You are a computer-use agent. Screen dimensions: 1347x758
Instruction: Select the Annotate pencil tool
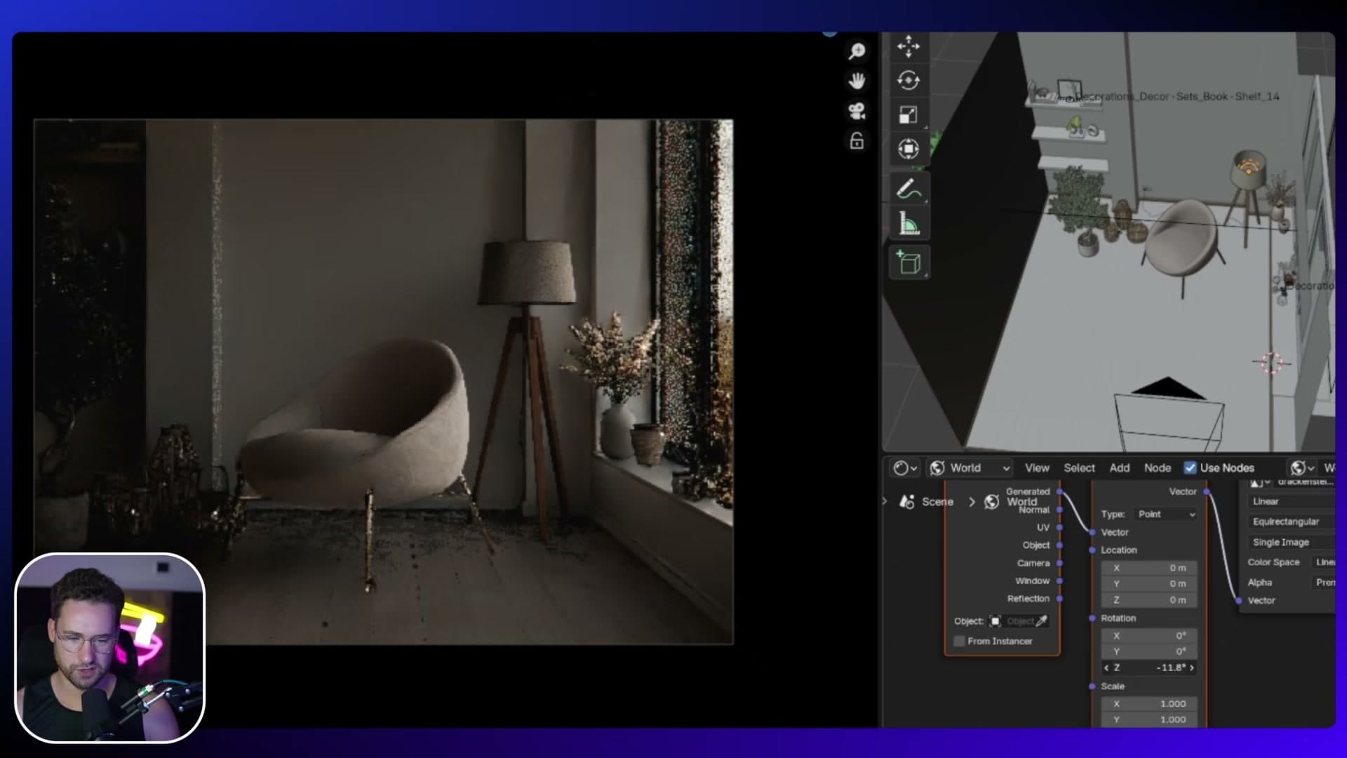(x=909, y=189)
